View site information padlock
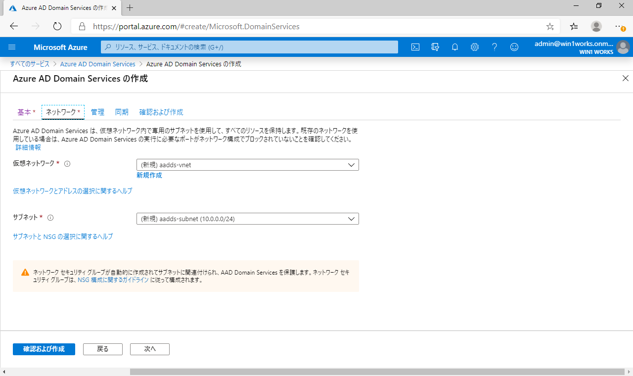The image size is (633, 376). click(82, 27)
